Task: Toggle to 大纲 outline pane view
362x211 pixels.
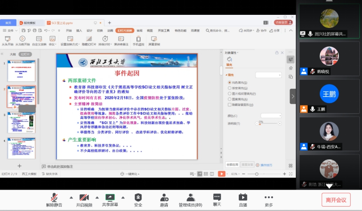Action: (x=13, y=54)
